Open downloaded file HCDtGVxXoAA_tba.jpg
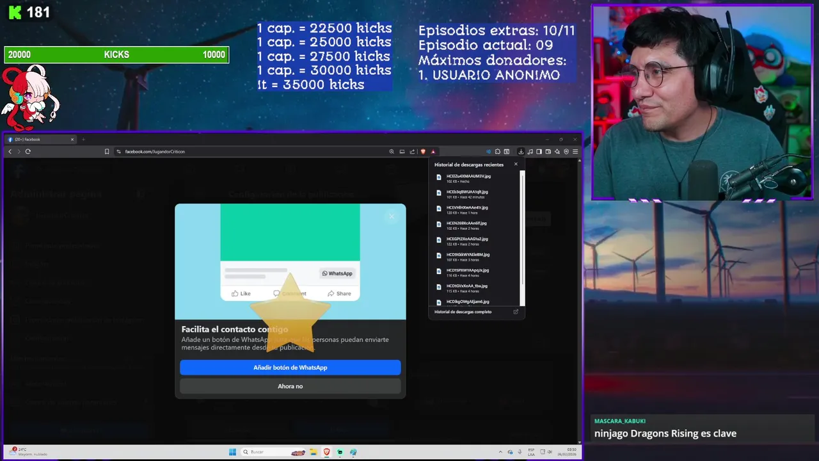819x461 pixels. pyautogui.click(x=467, y=286)
